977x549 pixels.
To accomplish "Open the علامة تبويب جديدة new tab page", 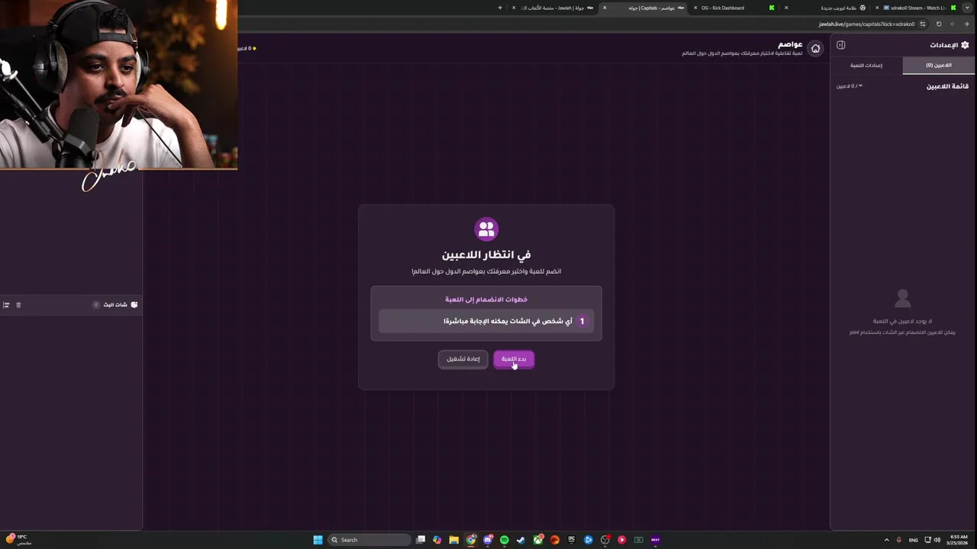I will (826, 8).
